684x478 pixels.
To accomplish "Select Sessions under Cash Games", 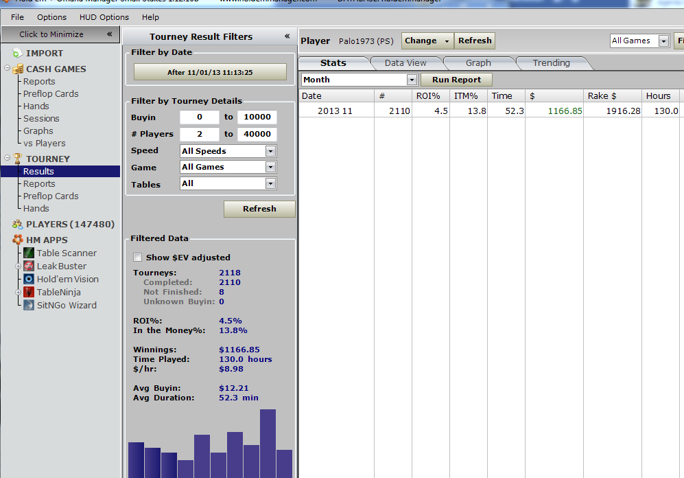I will tap(41, 118).
